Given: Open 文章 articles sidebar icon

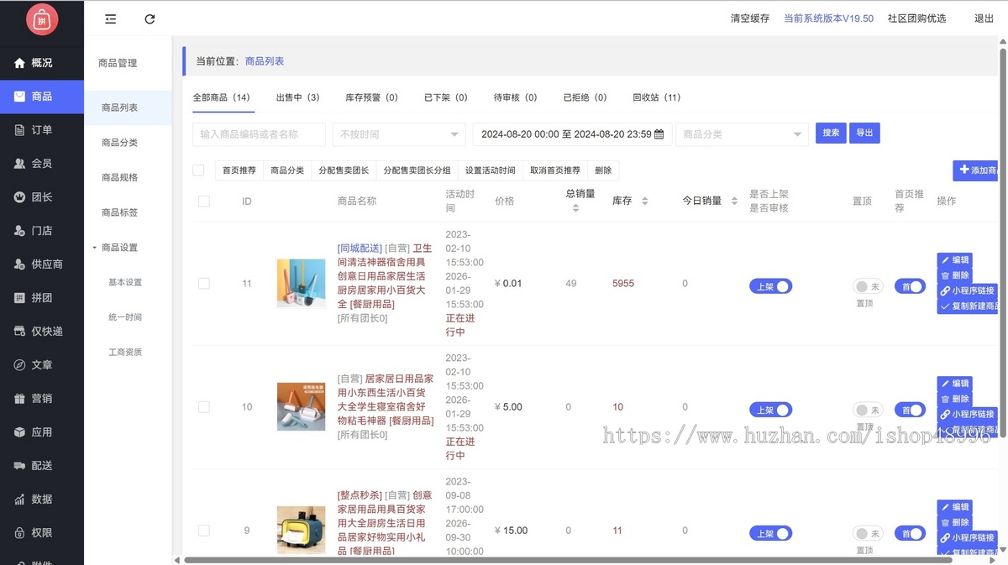Looking at the screenshot, I should point(20,365).
